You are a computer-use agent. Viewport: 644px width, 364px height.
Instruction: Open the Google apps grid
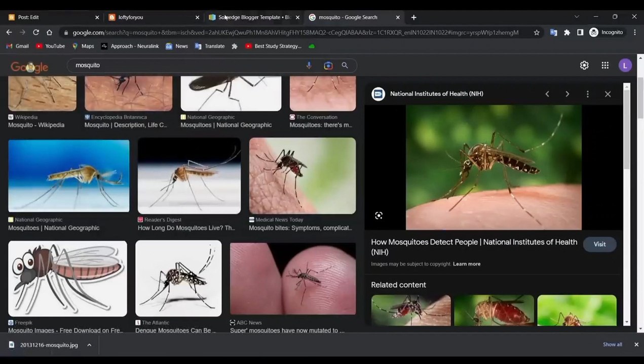tap(605, 65)
